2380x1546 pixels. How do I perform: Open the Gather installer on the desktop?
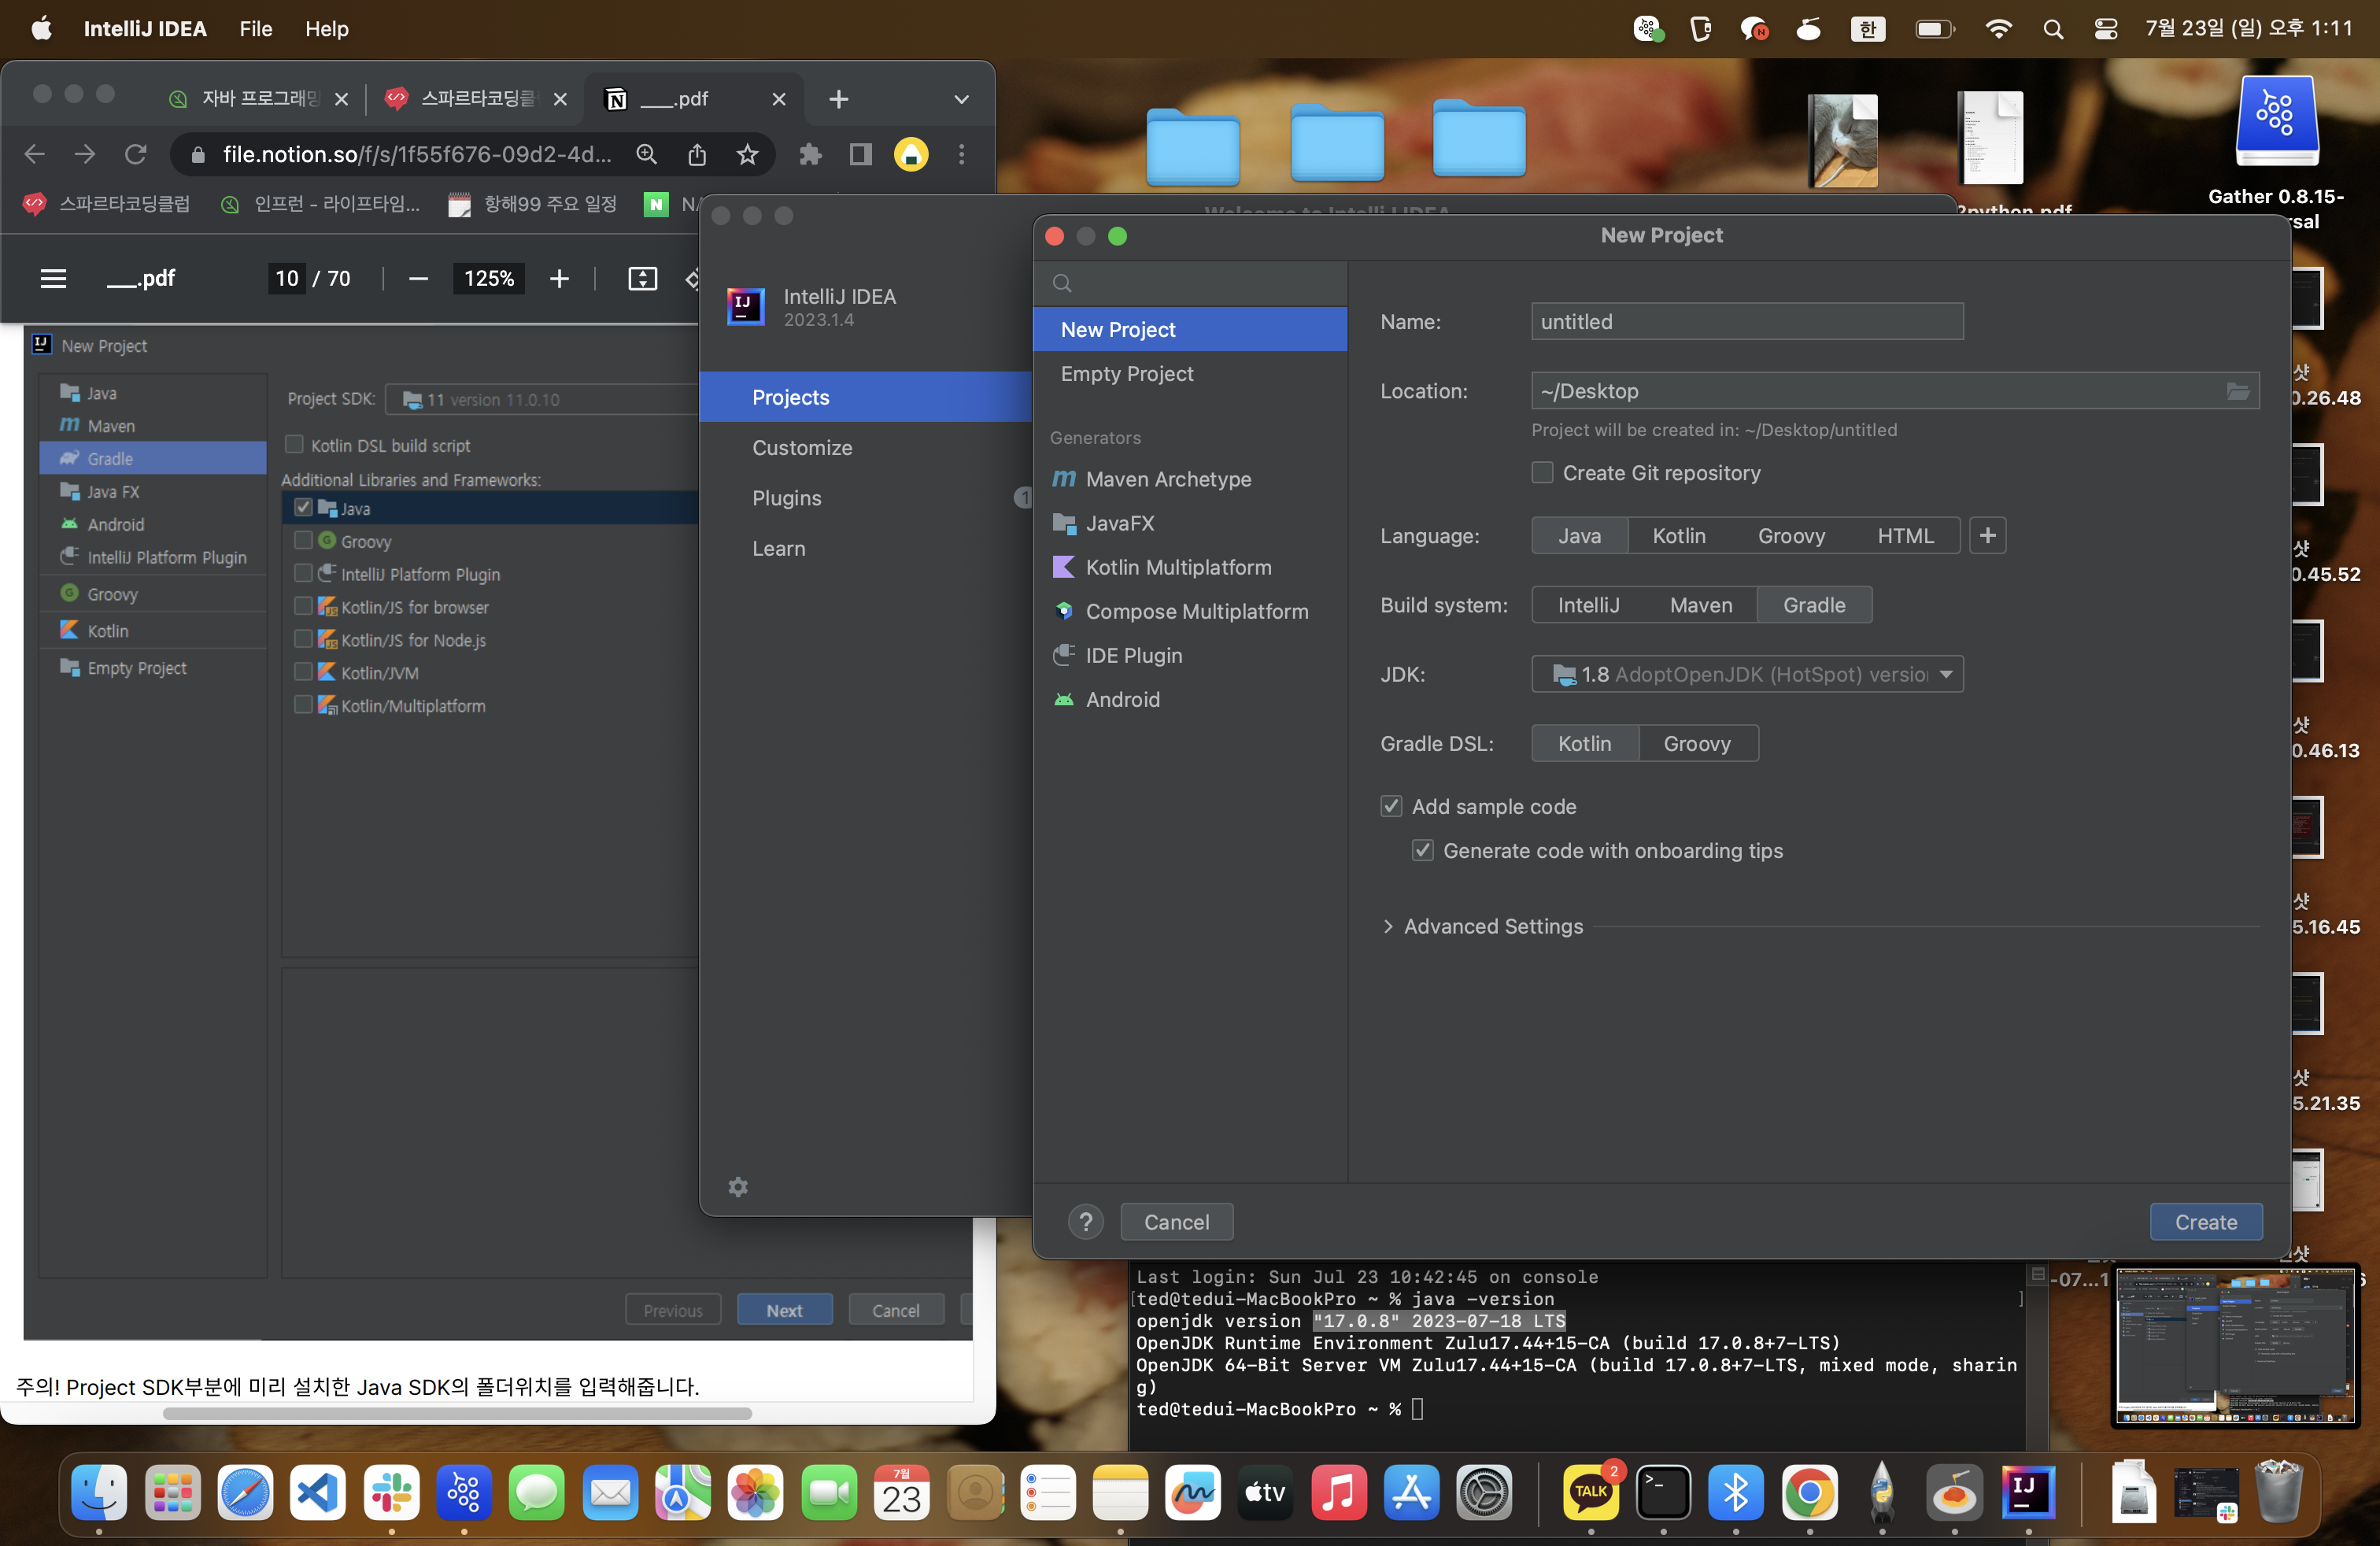(x=2276, y=122)
